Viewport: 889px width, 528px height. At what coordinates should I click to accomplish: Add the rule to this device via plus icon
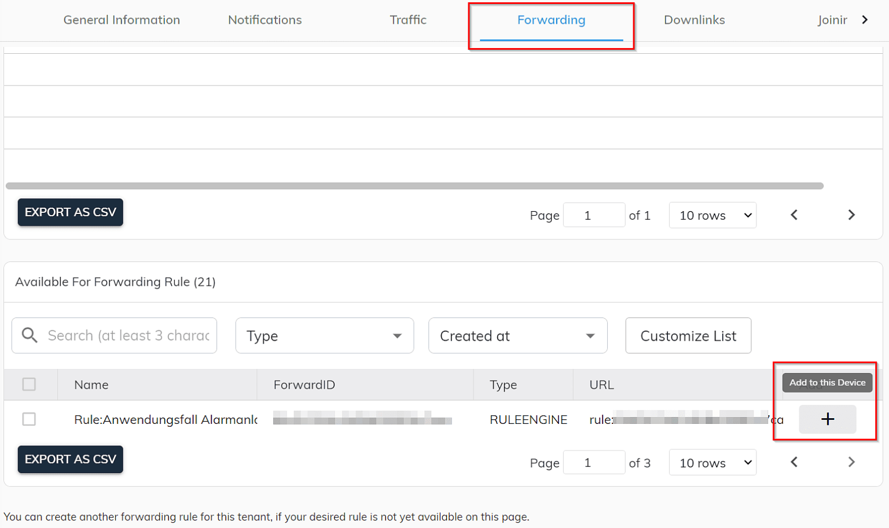pyautogui.click(x=827, y=419)
